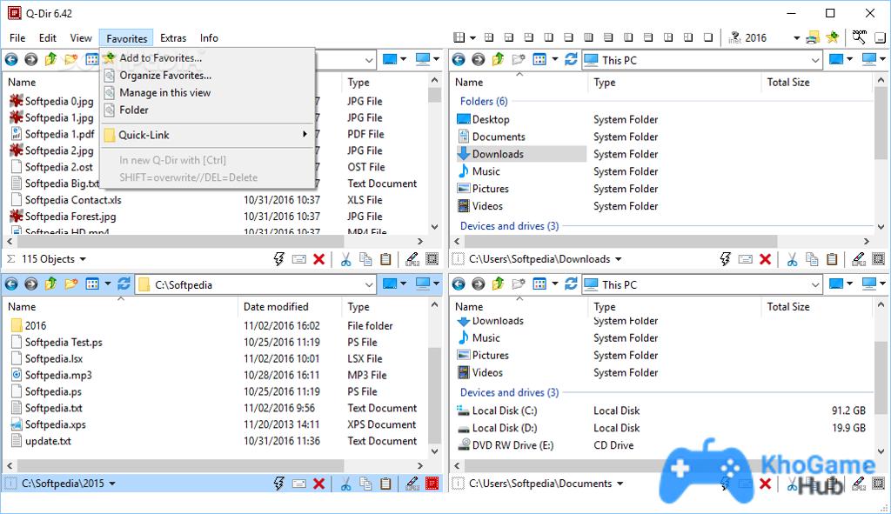Viewport: 891px width, 514px height.
Task: Select the Paste clipboard icon in the status bar
Action: pos(385,258)
